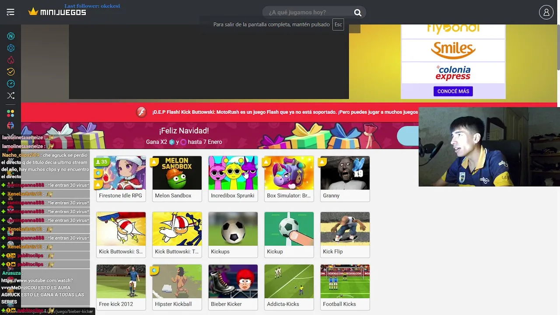Open the Granny game thumbnail

pos(345,173)
